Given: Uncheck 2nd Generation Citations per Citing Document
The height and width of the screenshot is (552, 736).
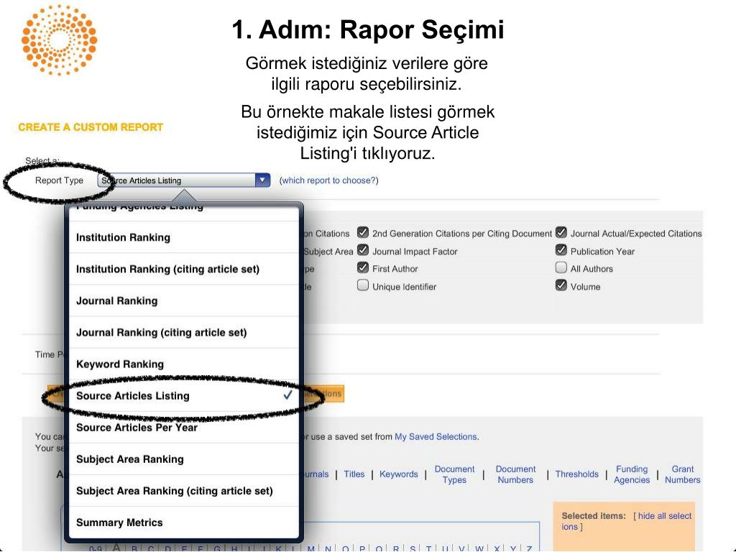Looking at the screenshot, I should [x=362, y=232].
